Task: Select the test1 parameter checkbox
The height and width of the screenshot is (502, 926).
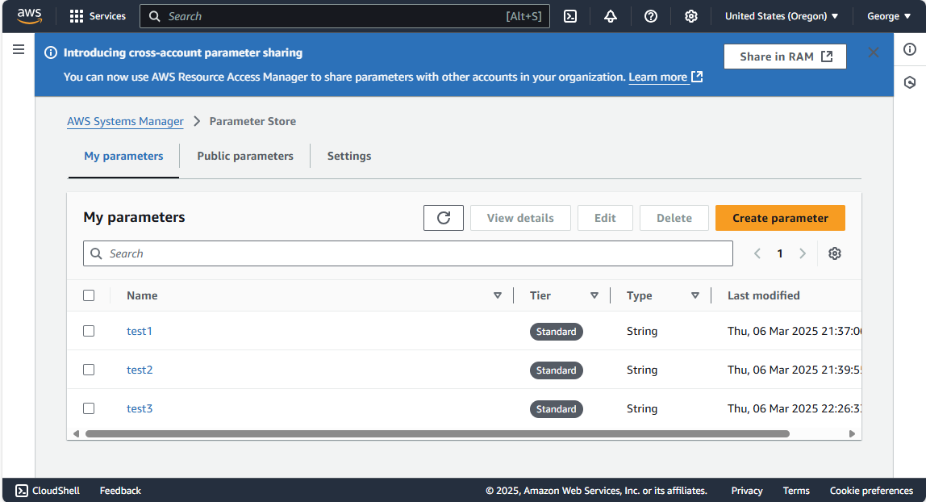Action: tap(89, 331)
